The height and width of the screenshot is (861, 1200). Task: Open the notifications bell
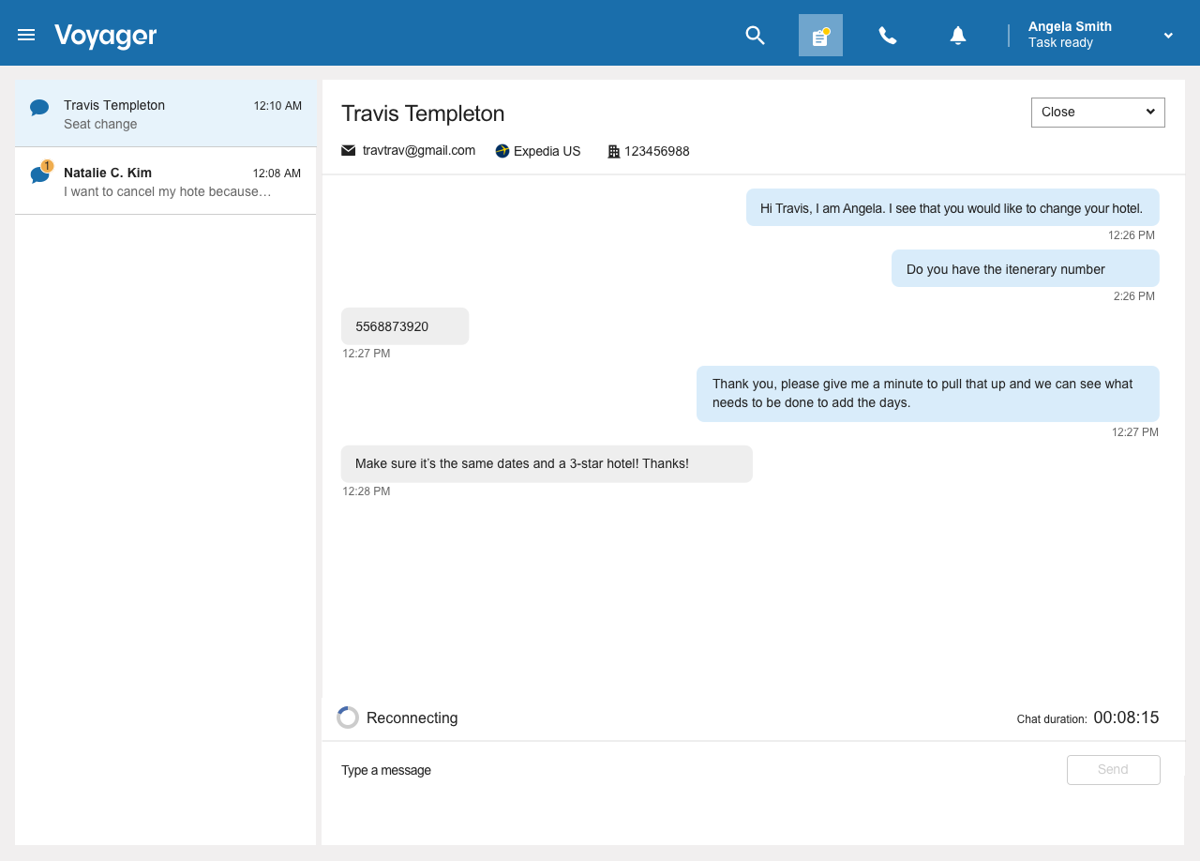(957, 36)
